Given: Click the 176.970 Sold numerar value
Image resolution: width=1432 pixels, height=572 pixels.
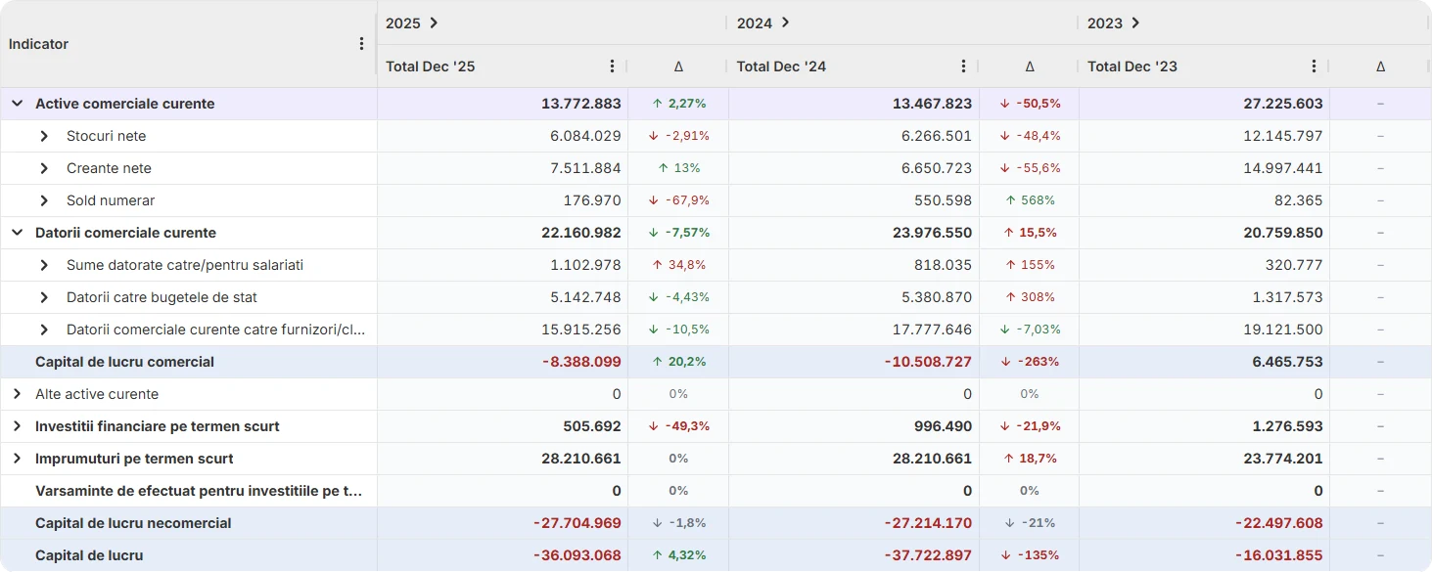Looking at the screenshot, I should [592, 200].
